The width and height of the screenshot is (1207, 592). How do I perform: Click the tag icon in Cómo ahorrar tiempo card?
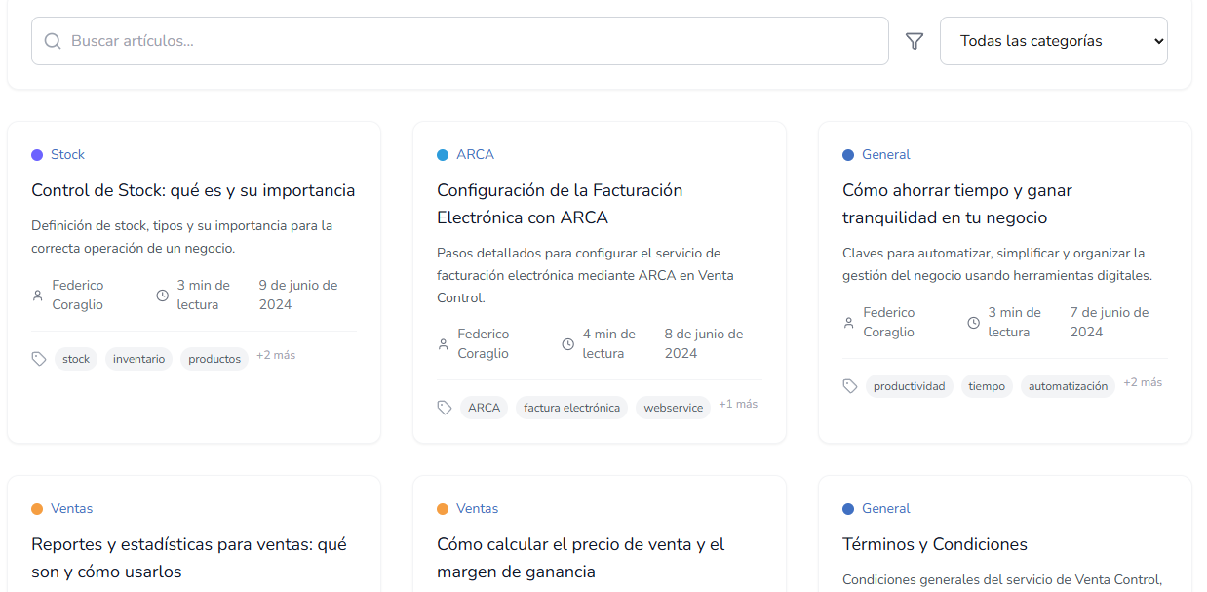click(x=850, y=386)
